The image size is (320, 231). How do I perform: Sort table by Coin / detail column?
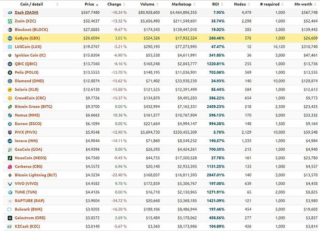point(32,4)
